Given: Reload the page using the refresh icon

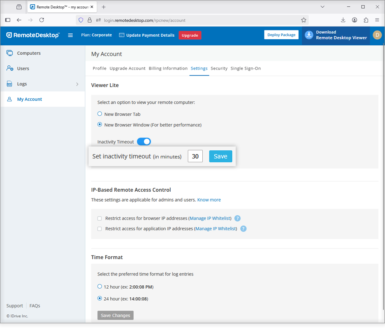Looking at the screenshot, I should point(41,20).
